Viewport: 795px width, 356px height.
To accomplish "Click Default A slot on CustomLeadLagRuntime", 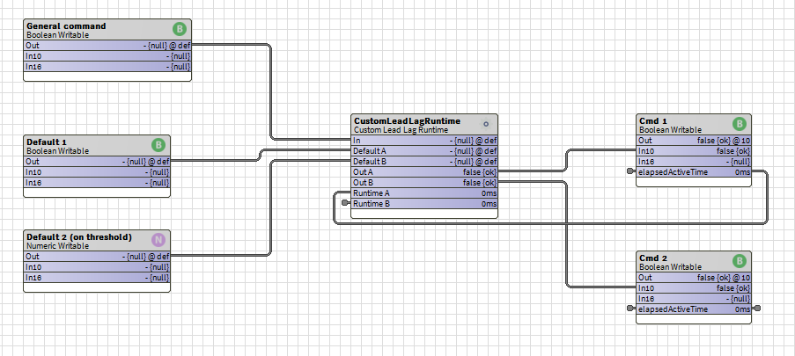I will point(423,151).
